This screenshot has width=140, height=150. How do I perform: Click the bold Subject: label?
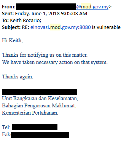(11, 27)
